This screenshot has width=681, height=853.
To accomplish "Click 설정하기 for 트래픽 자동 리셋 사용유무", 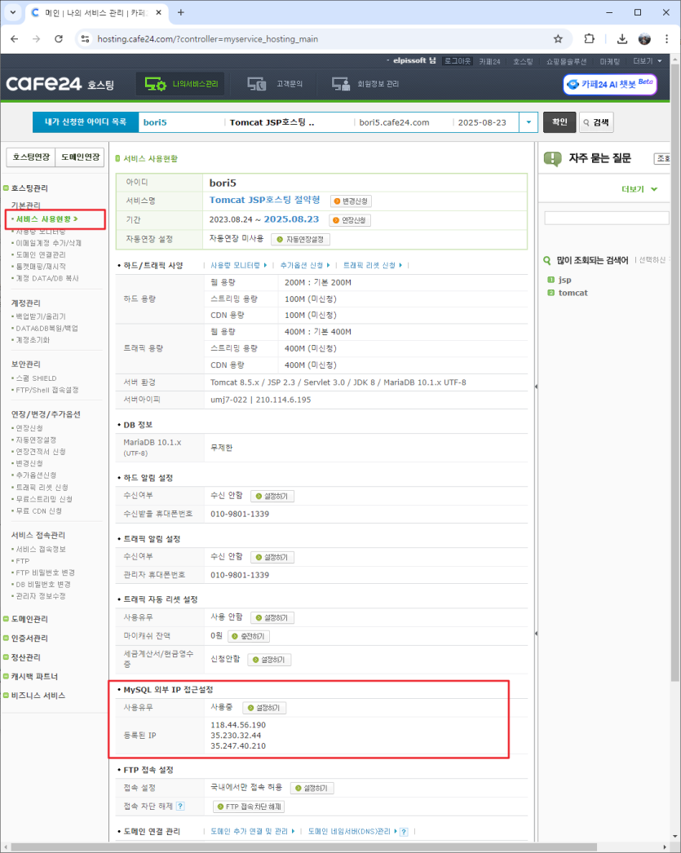I will (x=272, y=618).
